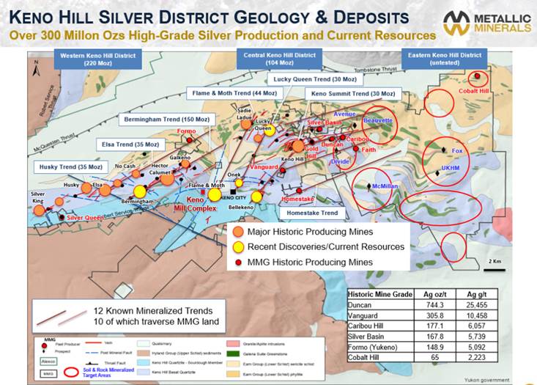Select the Silver Basin 167.8 value

[x=435, y=337]
